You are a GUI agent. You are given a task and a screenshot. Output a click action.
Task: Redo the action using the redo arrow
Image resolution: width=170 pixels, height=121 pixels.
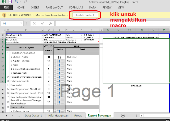[x=25, y=2]
